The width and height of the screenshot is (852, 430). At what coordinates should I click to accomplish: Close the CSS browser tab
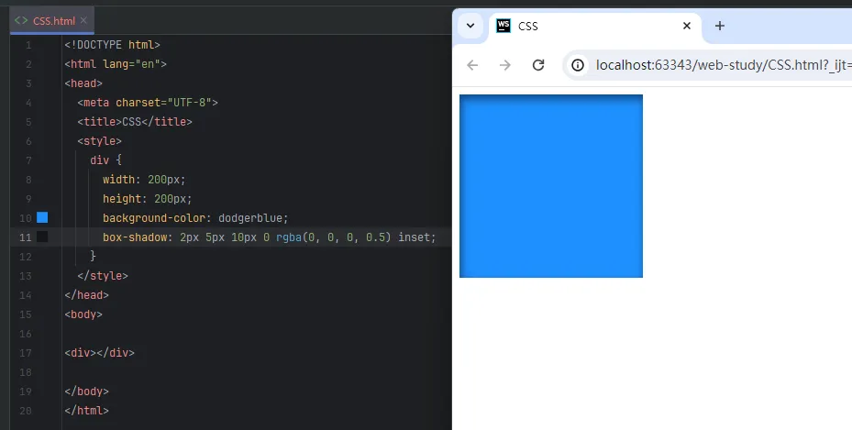click(687, 26)
